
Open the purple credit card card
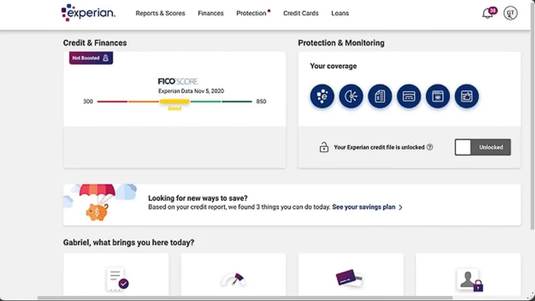351,275
